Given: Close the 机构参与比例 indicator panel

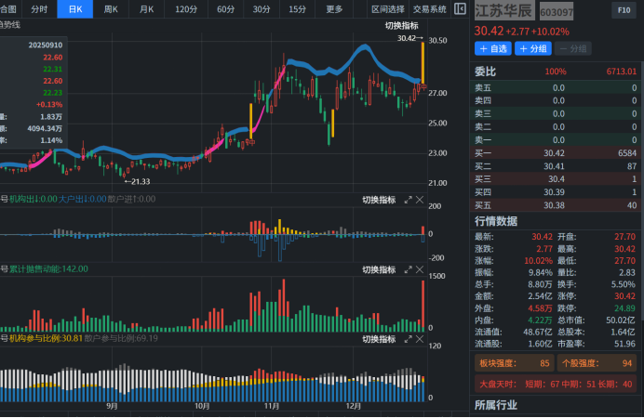Looking at the screenshot, I should [419, 338].
